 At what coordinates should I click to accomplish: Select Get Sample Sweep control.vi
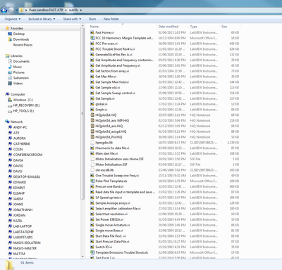tap(115, 93)
